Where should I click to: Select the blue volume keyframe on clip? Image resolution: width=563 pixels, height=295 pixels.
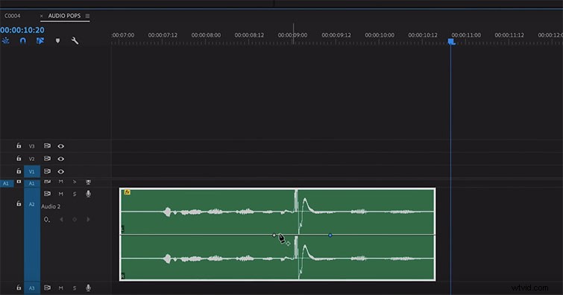330,235
